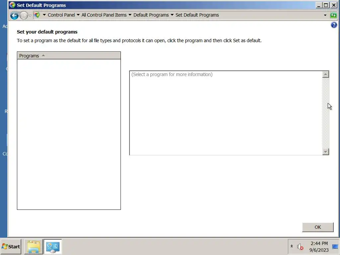Click the program information text box
This screenshot has width=340, height=255.
click(x=226, y=113)
